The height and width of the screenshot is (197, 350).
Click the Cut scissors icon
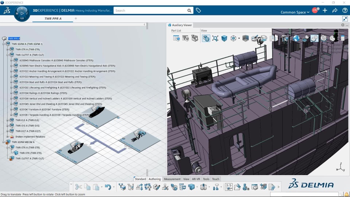click(78, 187)
